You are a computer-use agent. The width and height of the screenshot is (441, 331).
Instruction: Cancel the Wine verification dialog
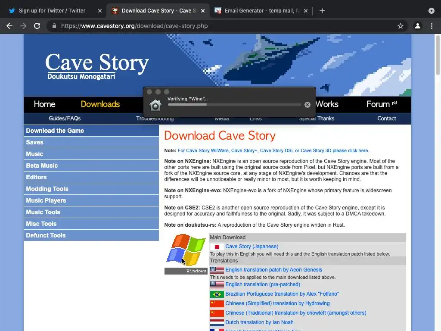click(x=307, y=105)
